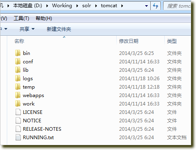Select the NOTICE file name
The height and width of the screenshot is (150, 196).
(32, 121)
